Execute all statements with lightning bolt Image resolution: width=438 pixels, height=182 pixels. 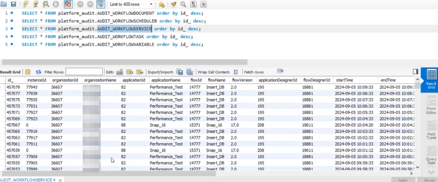[25, 4]
